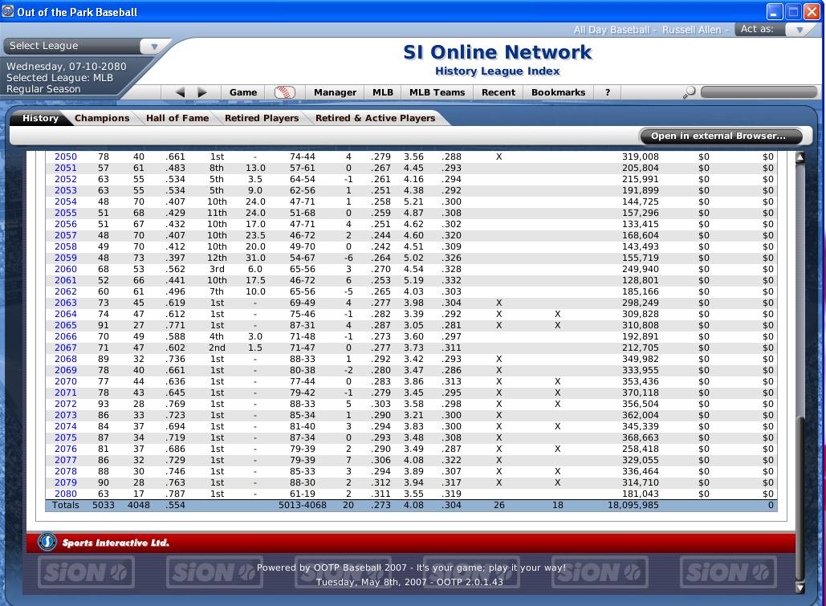This screenshot has height=606, width=826.
Task: Open the 2063 season link
Action: tap(66, 303)
